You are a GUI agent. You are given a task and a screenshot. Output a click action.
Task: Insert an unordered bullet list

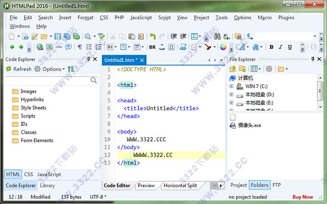pos(89,47)
